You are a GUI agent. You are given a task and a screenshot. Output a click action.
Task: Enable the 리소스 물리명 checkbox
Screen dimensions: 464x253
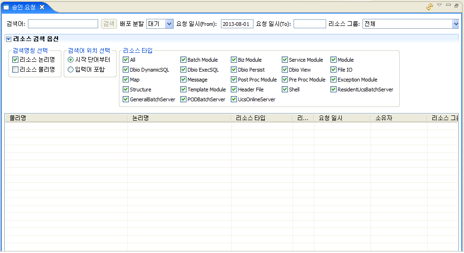tap(16, 70)
